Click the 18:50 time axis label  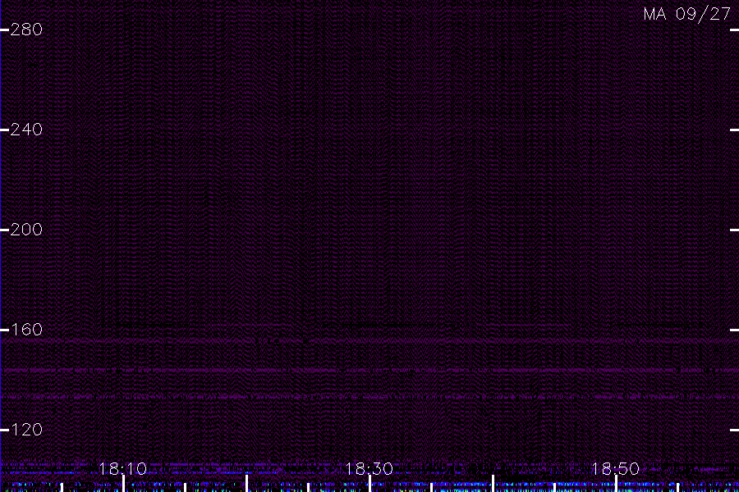coord(616,469)
